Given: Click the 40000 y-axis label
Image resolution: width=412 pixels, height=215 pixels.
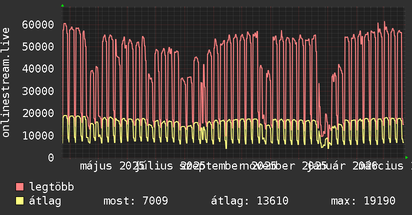Looking at the screenshot, I should pos(38,69).
